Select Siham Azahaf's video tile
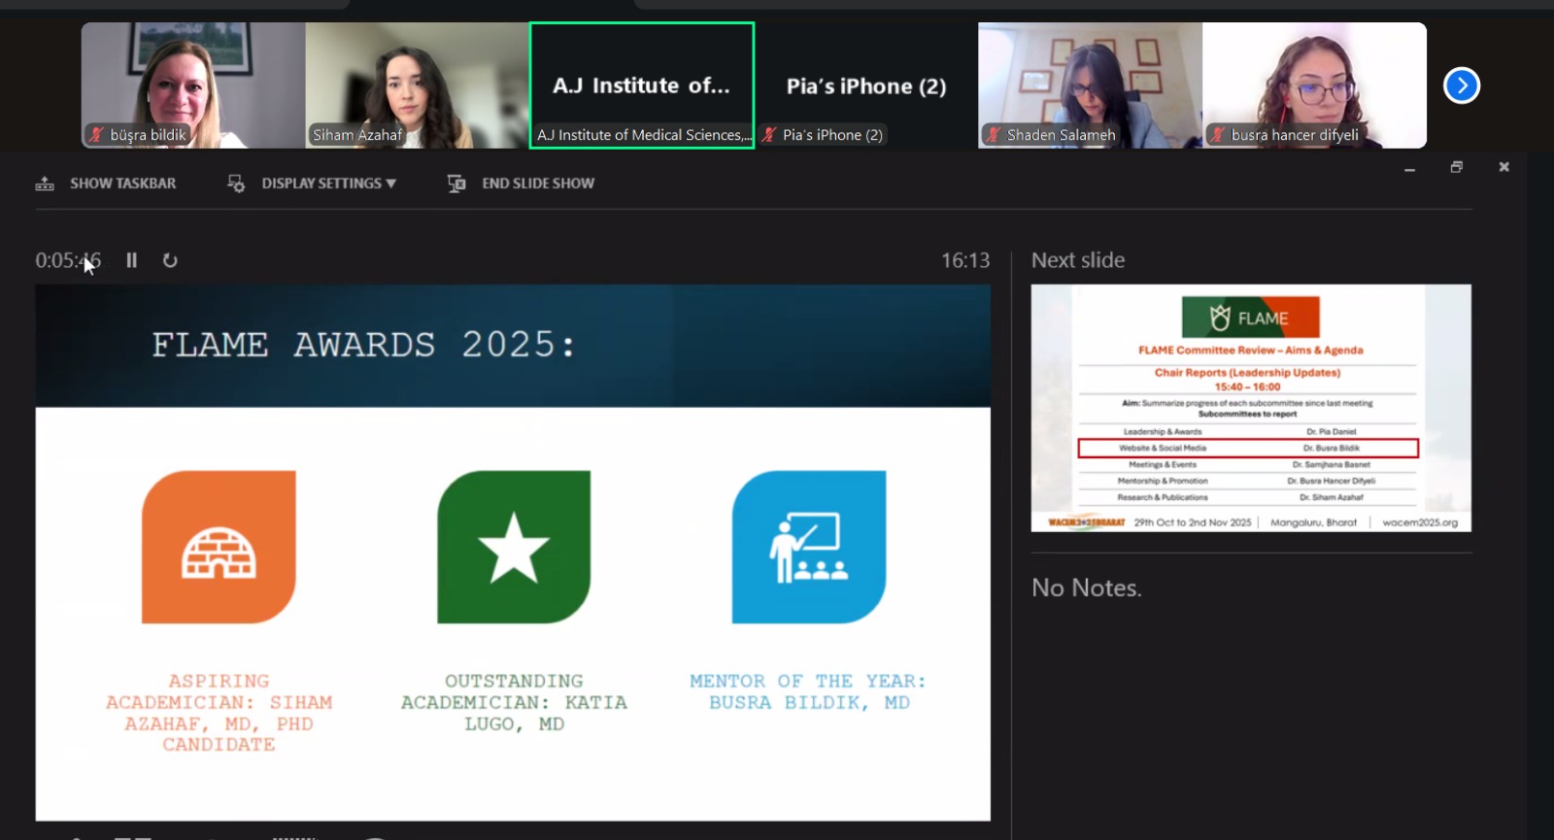 point(417,85)
